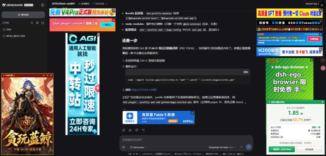Click the lightning bolt badge on AGI ad
326x156 pixels.
97,89
